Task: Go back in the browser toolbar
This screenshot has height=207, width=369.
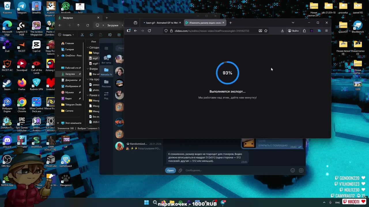Action: [x=135, y=31]
